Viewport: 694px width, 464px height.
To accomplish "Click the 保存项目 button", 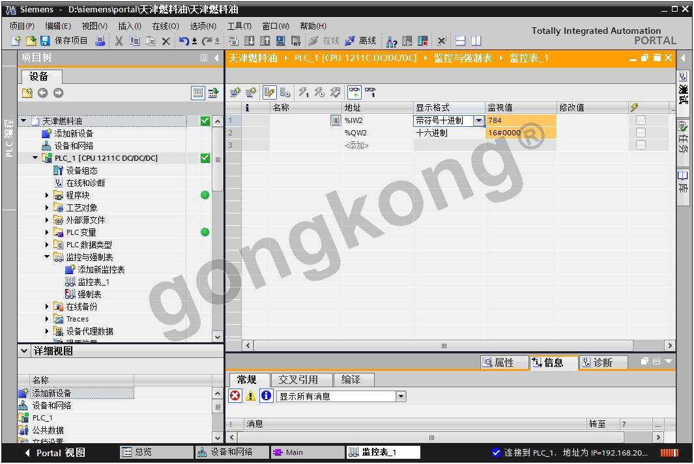I will [65, 41].
